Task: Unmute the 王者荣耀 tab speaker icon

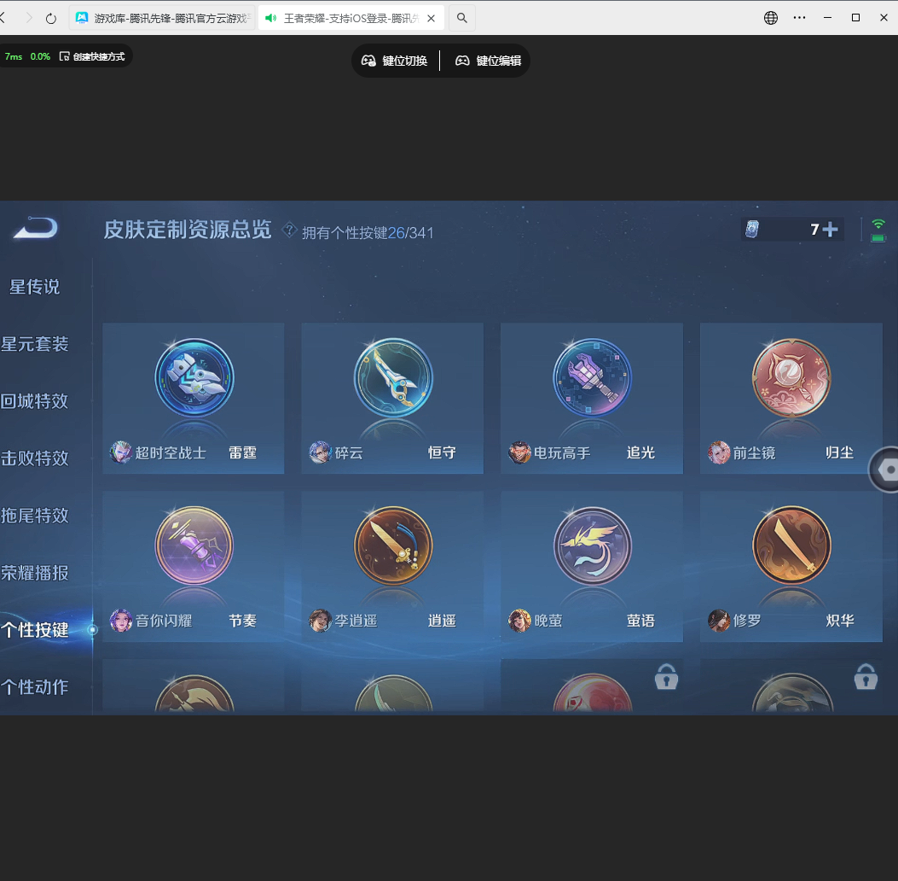Action: pos(271,17)
